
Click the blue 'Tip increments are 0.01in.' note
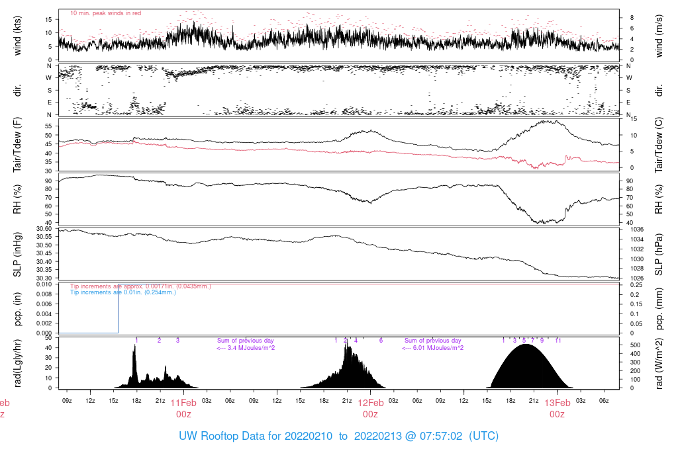(123, 292)
